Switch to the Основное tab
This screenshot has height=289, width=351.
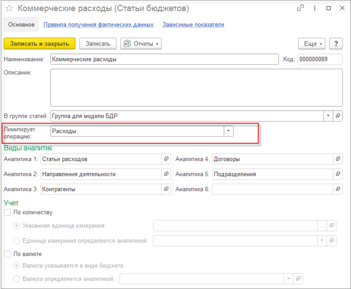(21, 25)
